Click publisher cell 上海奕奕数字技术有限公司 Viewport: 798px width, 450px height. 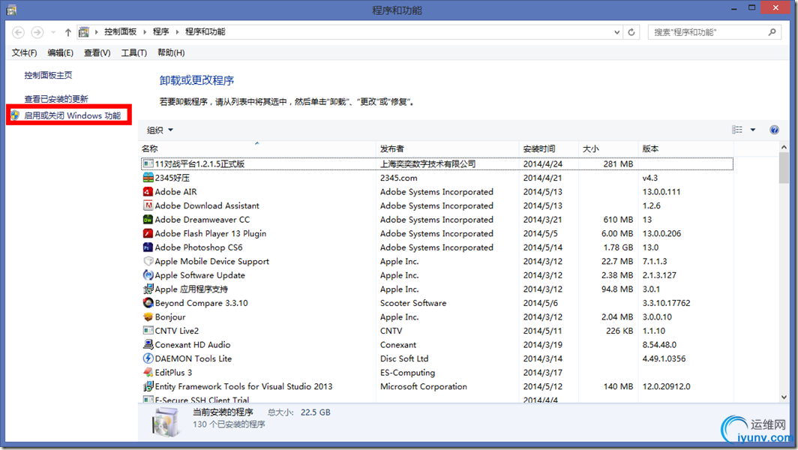pos(428,164)
